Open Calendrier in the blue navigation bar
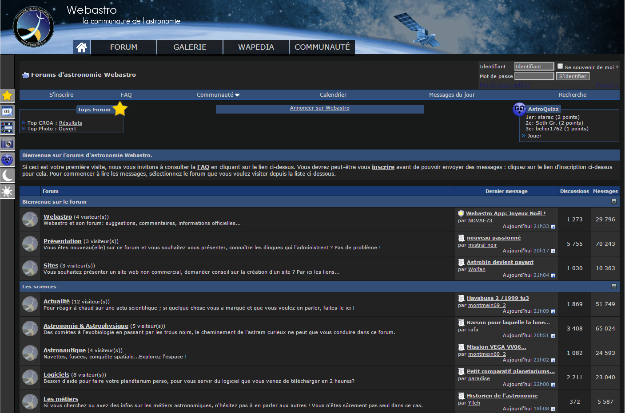Viewport: 625px width, 413px height. pos(333,95)
